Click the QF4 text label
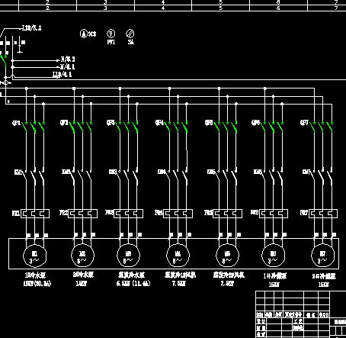The image size is (346, 338). click(x=159, y=123)
